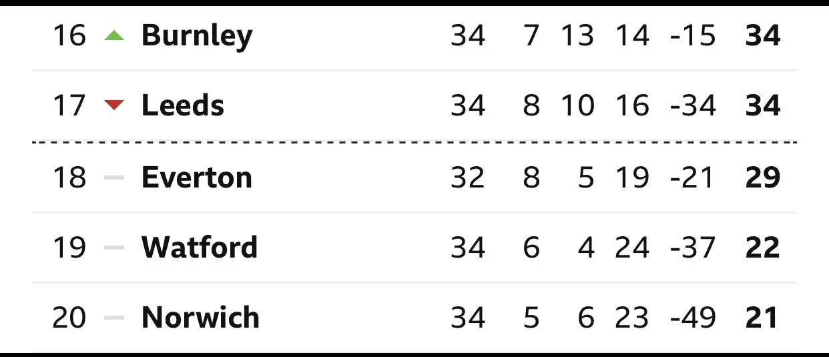Click the grey no-change dash beside Watford
This screenshot has width=829, height=357.
click(115, 248)
